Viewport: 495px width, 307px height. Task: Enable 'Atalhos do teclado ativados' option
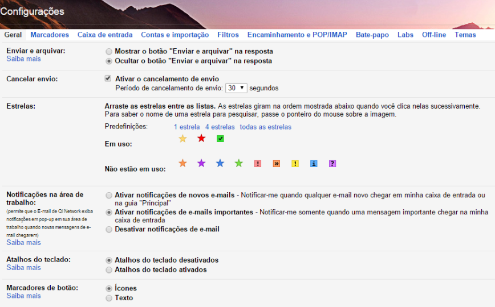coord(109,270)
